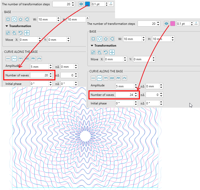Choose freeform blob base in blue panel
200x190 pixels.
coord(27,19)
